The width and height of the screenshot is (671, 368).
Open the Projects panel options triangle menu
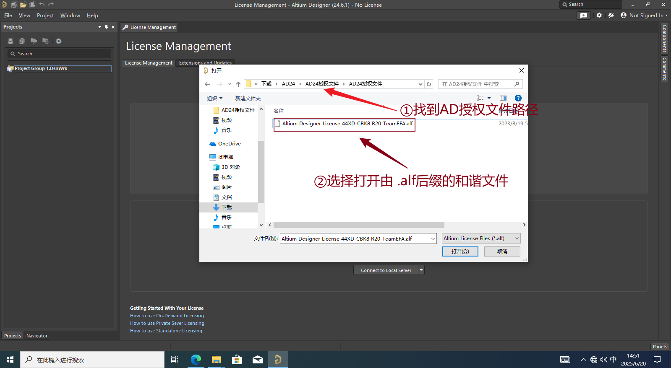(99, 27)
